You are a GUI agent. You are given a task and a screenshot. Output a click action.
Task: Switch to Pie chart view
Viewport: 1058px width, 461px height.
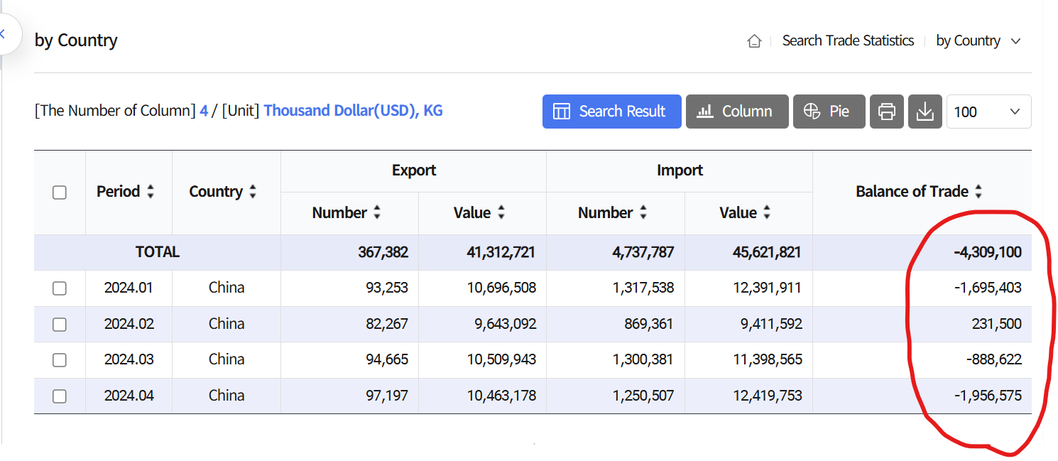point(829,112)
